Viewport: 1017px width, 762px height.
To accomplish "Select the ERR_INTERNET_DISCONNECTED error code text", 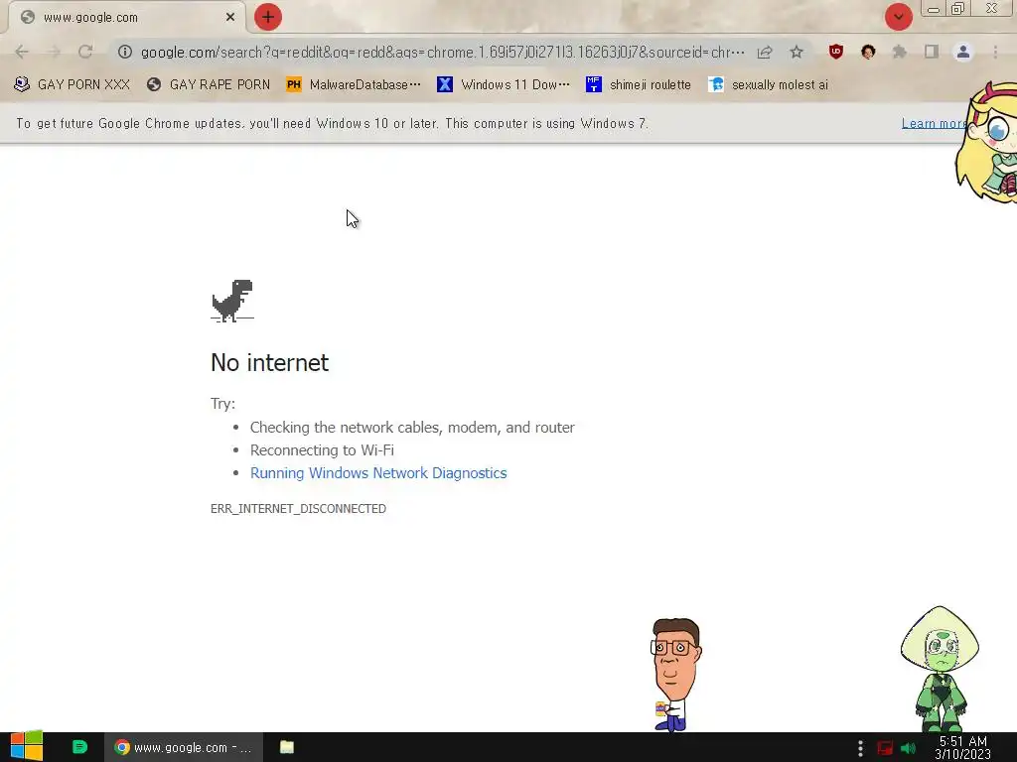I will [298, 509].
